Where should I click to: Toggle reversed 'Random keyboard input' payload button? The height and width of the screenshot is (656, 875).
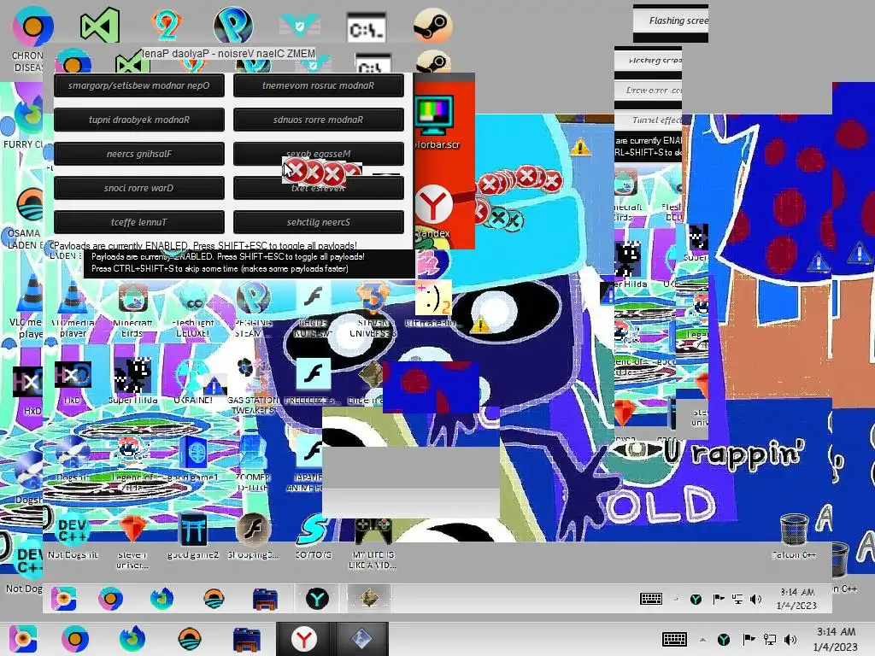pos(139,120)
